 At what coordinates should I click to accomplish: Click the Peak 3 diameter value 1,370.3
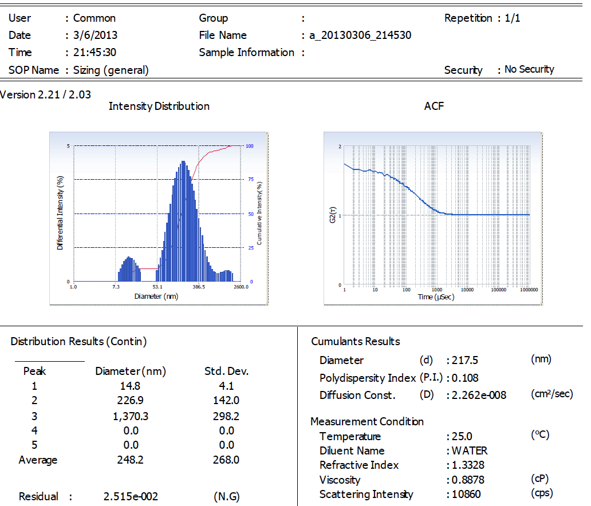point(131,416)
